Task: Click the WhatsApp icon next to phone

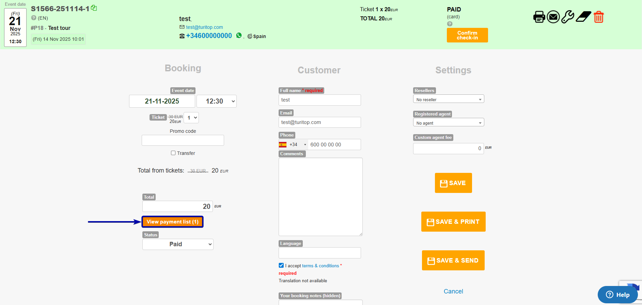Action: pyautogui.click(x=239, y=35)
